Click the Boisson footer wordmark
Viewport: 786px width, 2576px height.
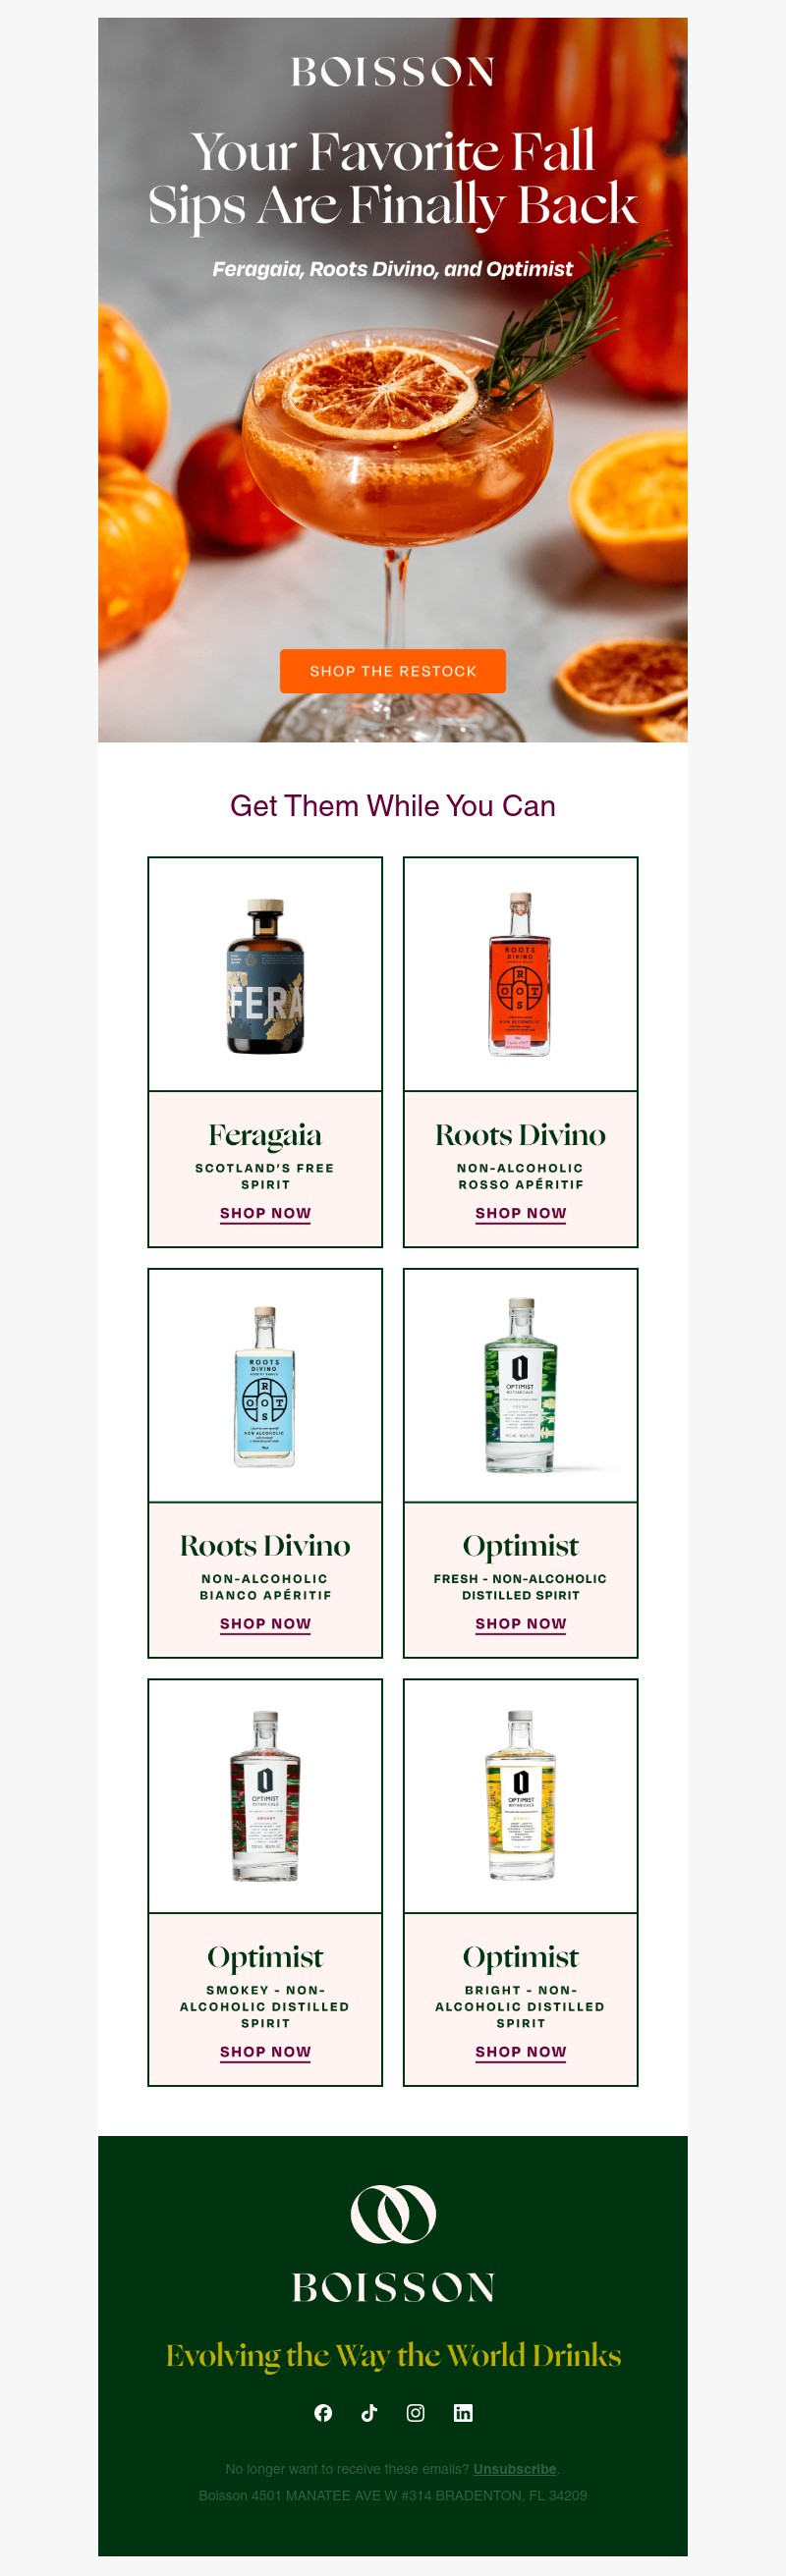pos(393,2288)
